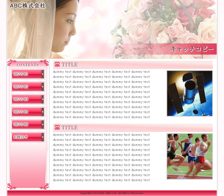The image size is (224, 196).
Task: Click the arrow icon on MENU 03
Action: point(43,99)
